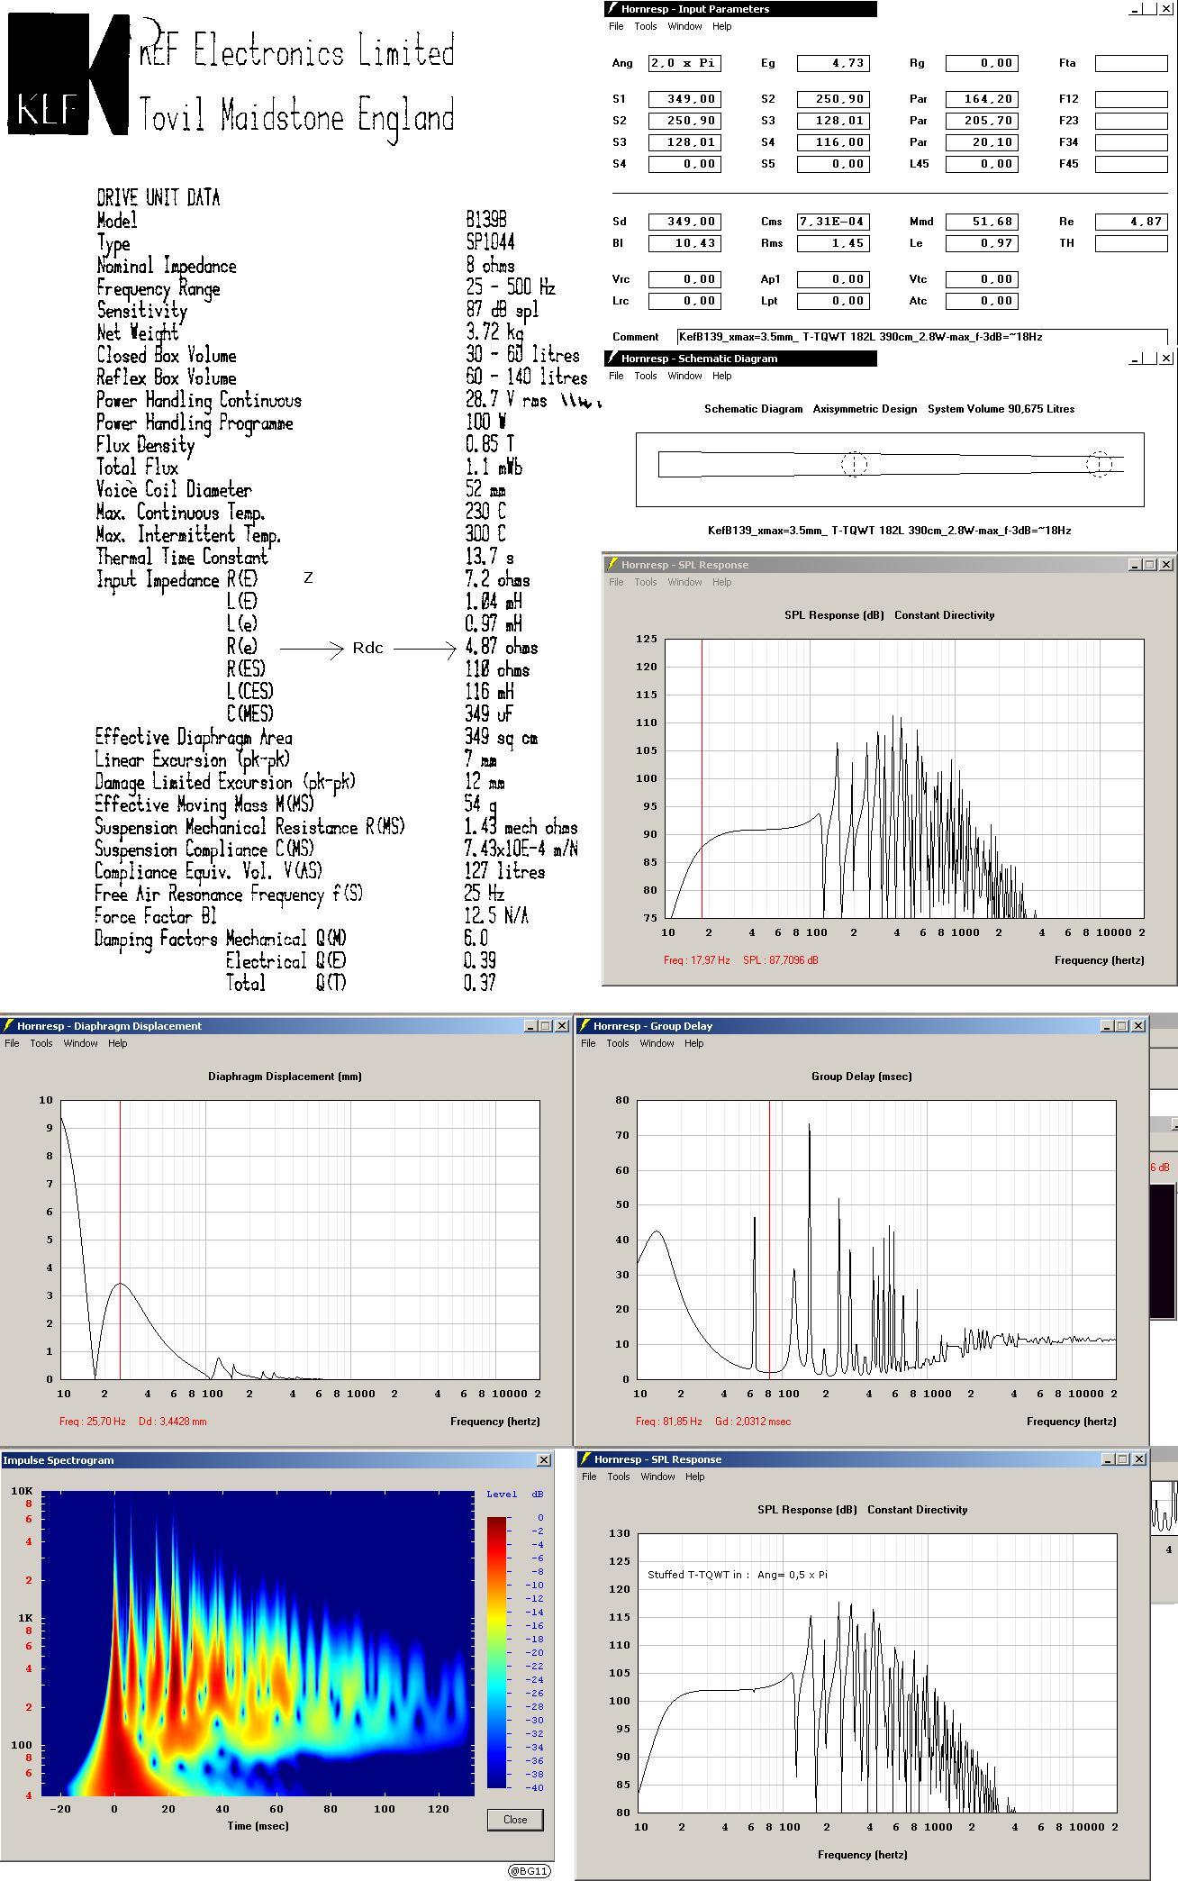
Task: Open Window menu in Group Delay window
Action: 657,1043
